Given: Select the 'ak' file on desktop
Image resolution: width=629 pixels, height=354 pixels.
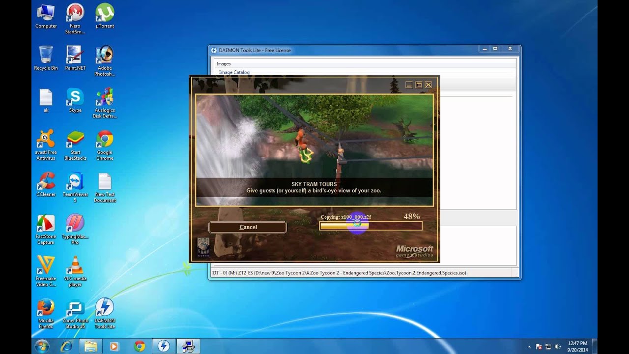Looking at the screenshot, I should (46, 101).
